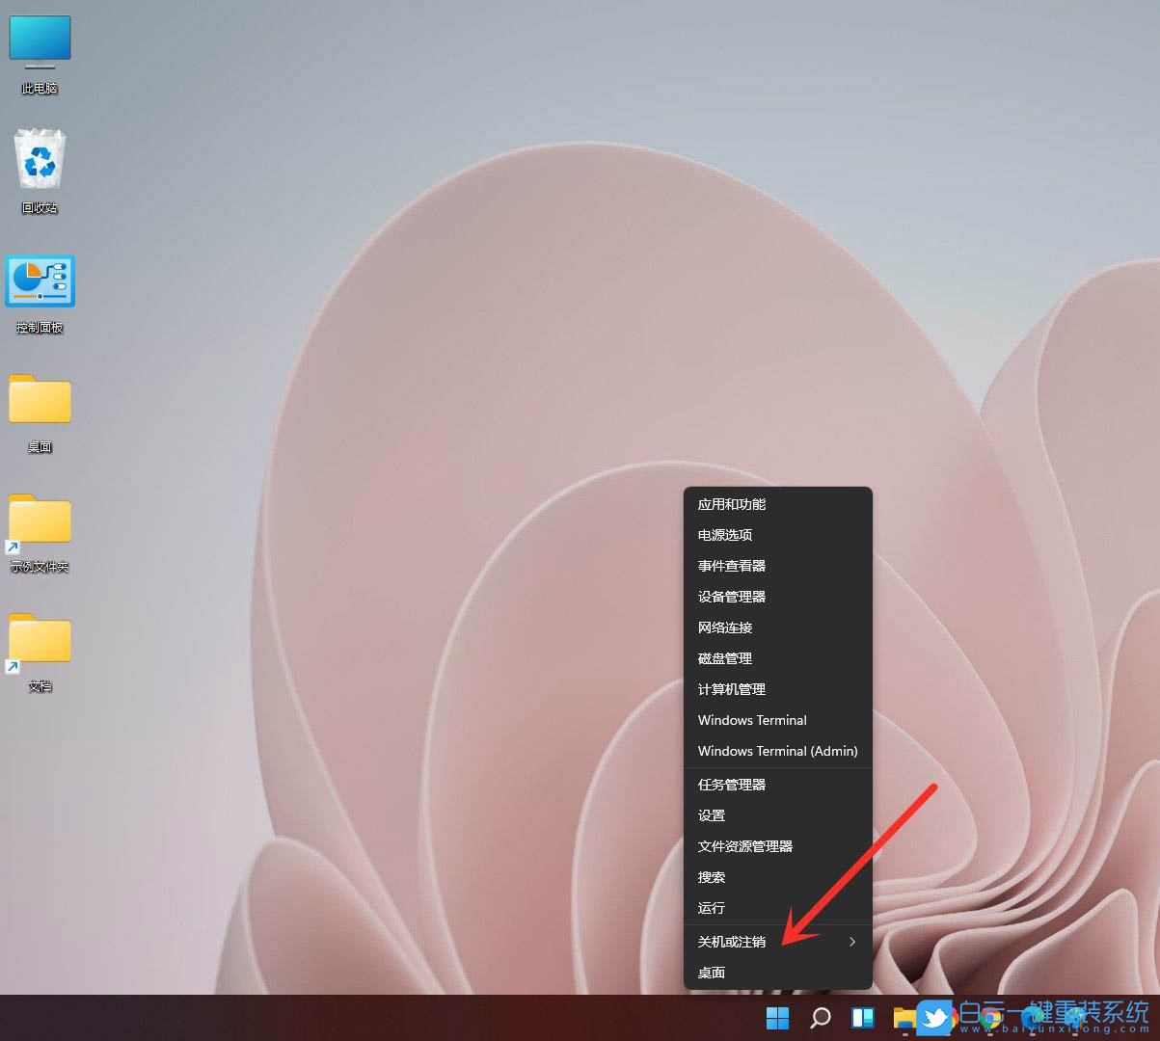Open 任务管理器 from the menu
This screenshot has height=1041, width=1160.
pos(731,784)
